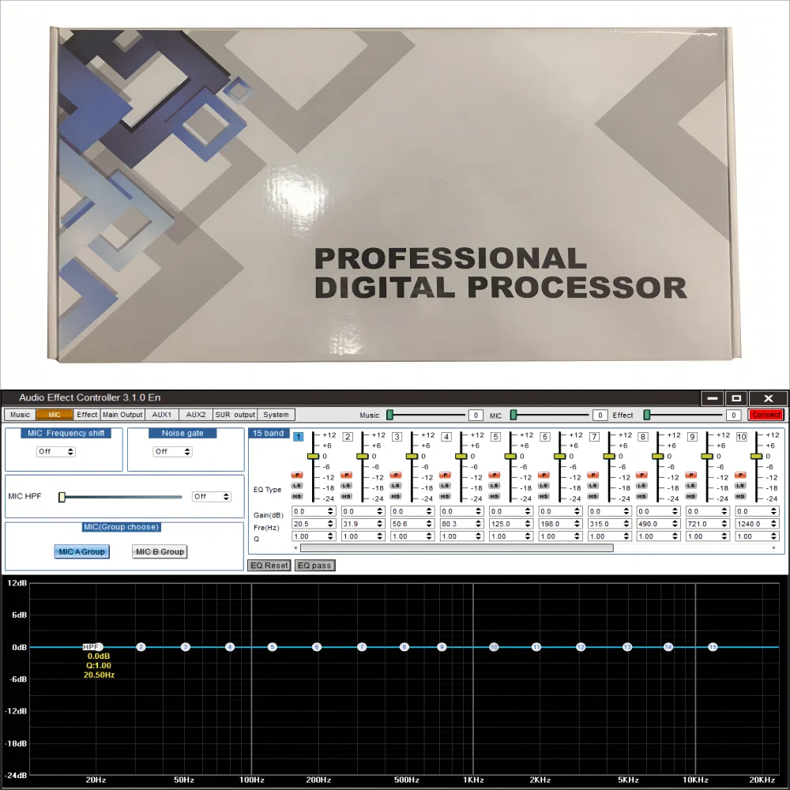Select the HS shelf icon for band 9
Screen dimensions: 790x790
pyautogui.click(x=692, y=496)
